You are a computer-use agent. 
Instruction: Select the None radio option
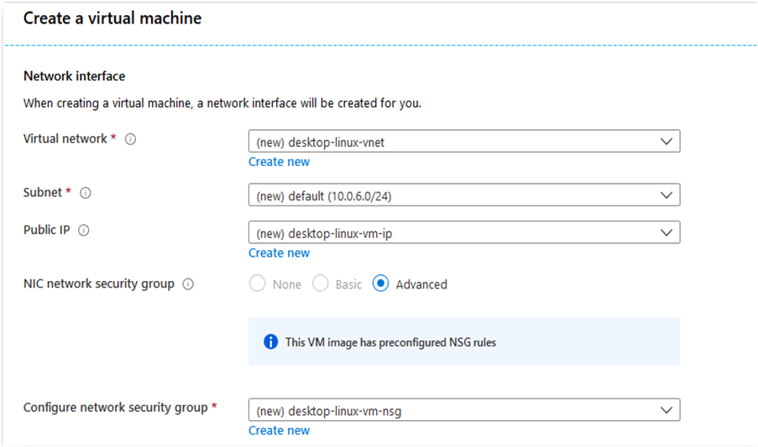pos(257,283)
